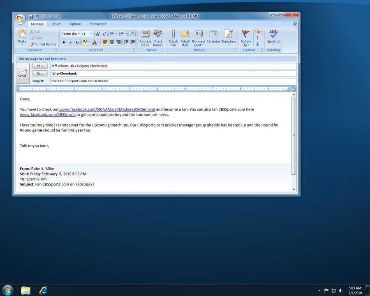
Task: Open the Address Book
Action: point(145,38)
